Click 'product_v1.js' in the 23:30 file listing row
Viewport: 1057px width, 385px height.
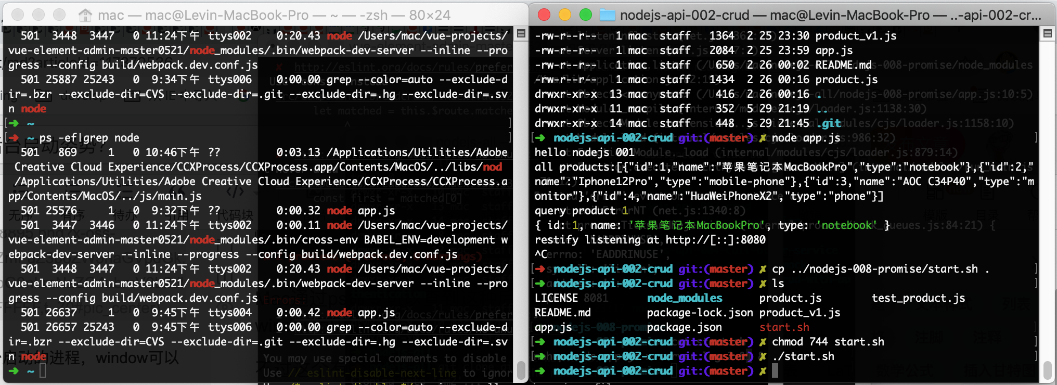pyautogui.click(x=856, y=36)
